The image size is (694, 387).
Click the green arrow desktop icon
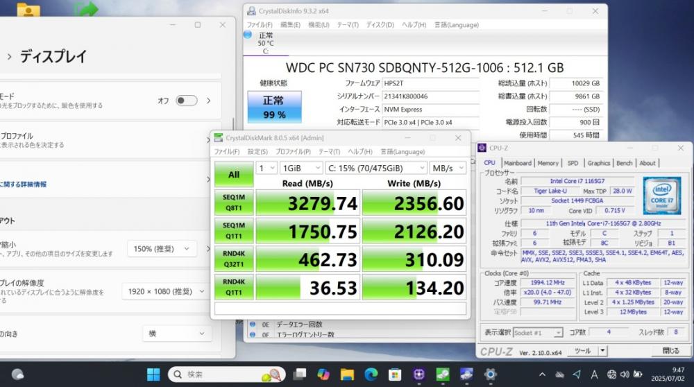click(x=86, y=9)
